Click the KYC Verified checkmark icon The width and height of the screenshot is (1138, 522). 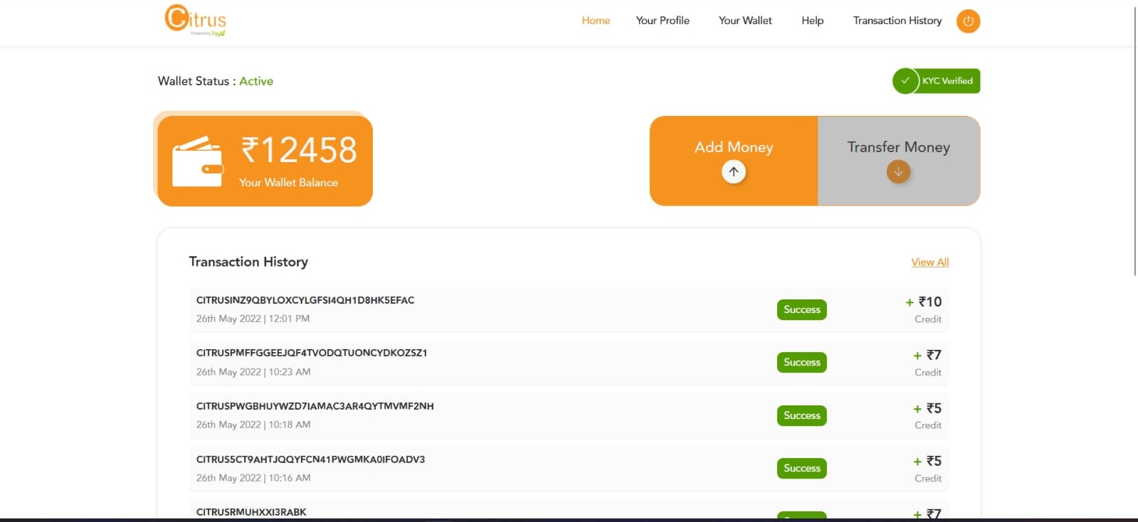pos(905,81)
